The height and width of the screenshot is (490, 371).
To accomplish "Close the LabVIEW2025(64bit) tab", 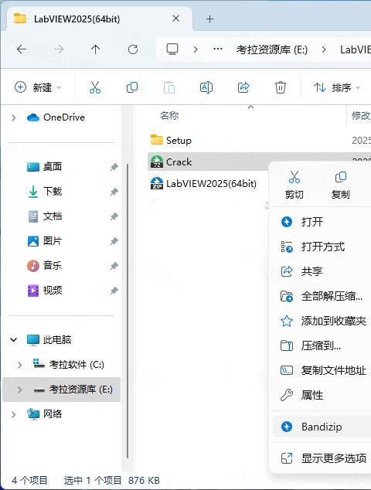I will (175, 19).
